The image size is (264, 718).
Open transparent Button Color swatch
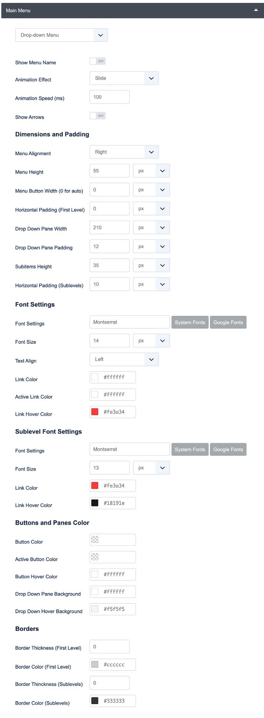point(95,540)
